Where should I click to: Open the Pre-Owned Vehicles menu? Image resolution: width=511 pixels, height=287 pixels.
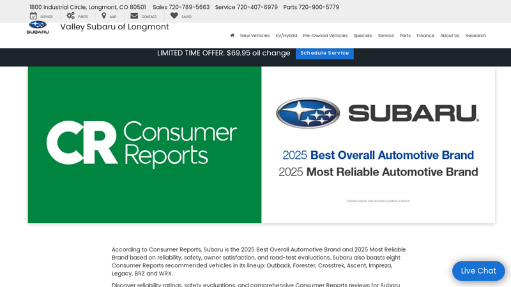tap(325, 36)
